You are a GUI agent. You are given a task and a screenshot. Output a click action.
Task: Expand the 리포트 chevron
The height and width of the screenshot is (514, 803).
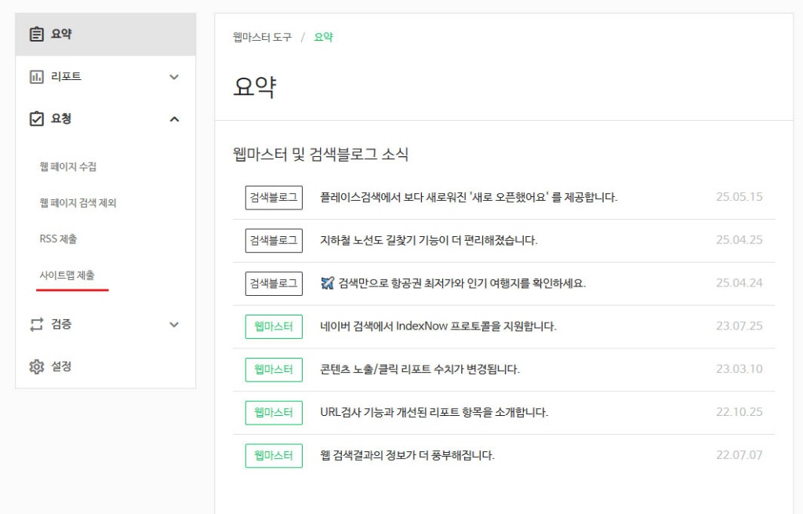click(174, 77)
